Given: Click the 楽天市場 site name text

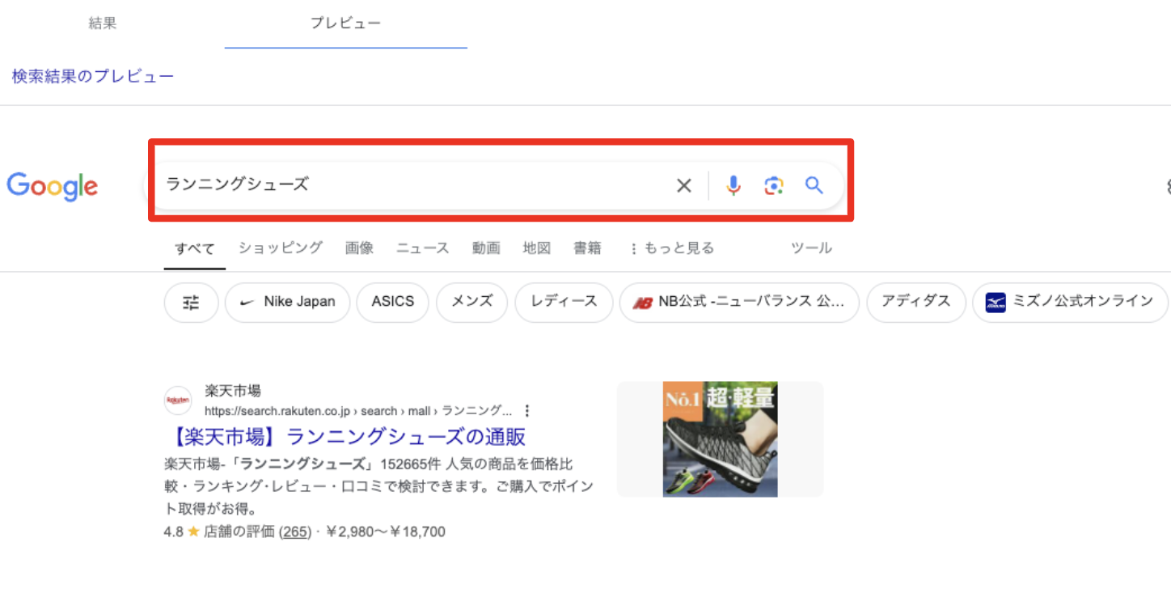Looking at the screenshot, I should (x=233, y=391).
